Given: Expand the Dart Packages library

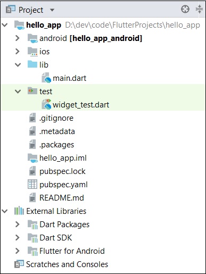Looking at the screenshot, I should 18,225.
